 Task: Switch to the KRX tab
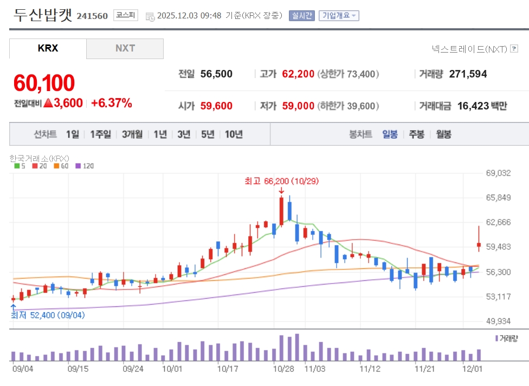(48, 49)
